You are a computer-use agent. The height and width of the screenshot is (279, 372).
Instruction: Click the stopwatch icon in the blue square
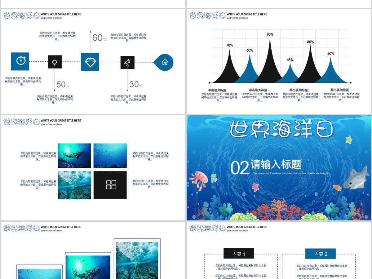point(21,60)
